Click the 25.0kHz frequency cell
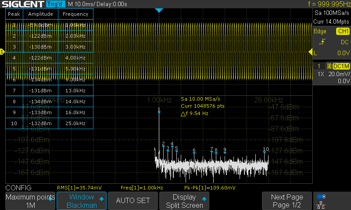Image resolution: width=351 pixels, height=210 pixels. [x=75, y=123]
